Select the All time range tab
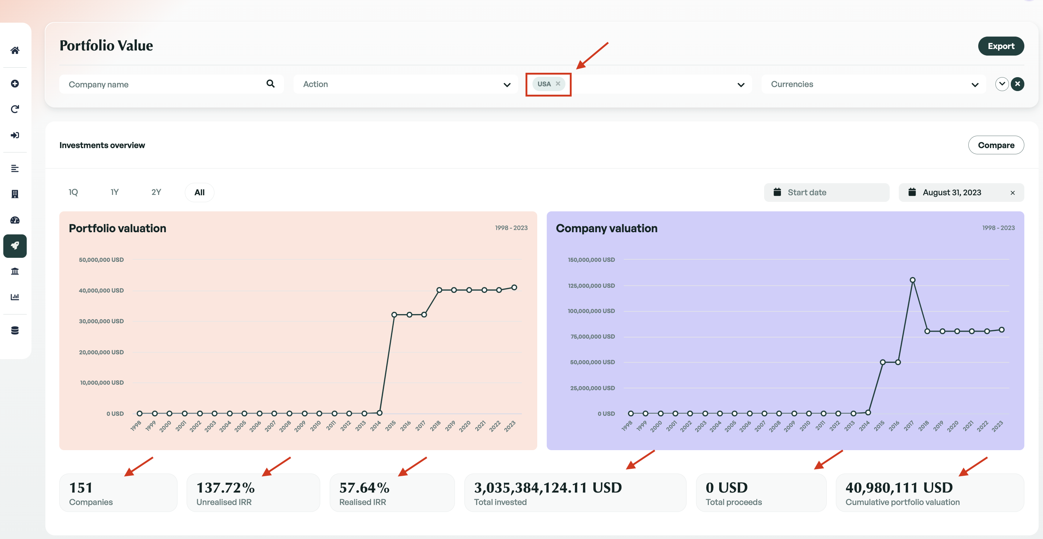This screenshot has width=1043, height=539. (x=199, y=193)
